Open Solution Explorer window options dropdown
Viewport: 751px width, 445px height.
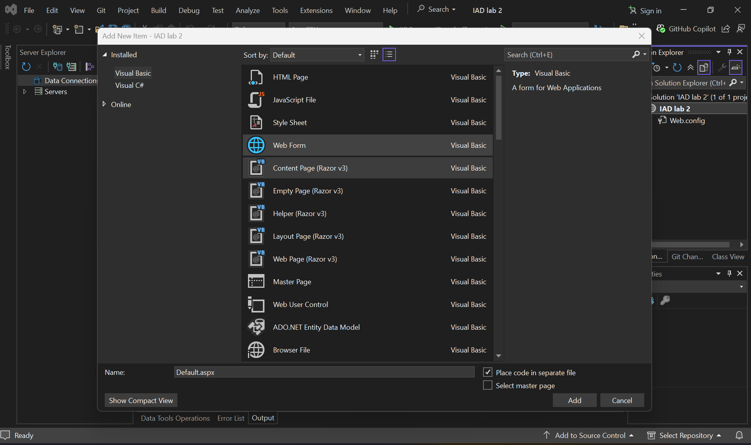pos(718,52)
